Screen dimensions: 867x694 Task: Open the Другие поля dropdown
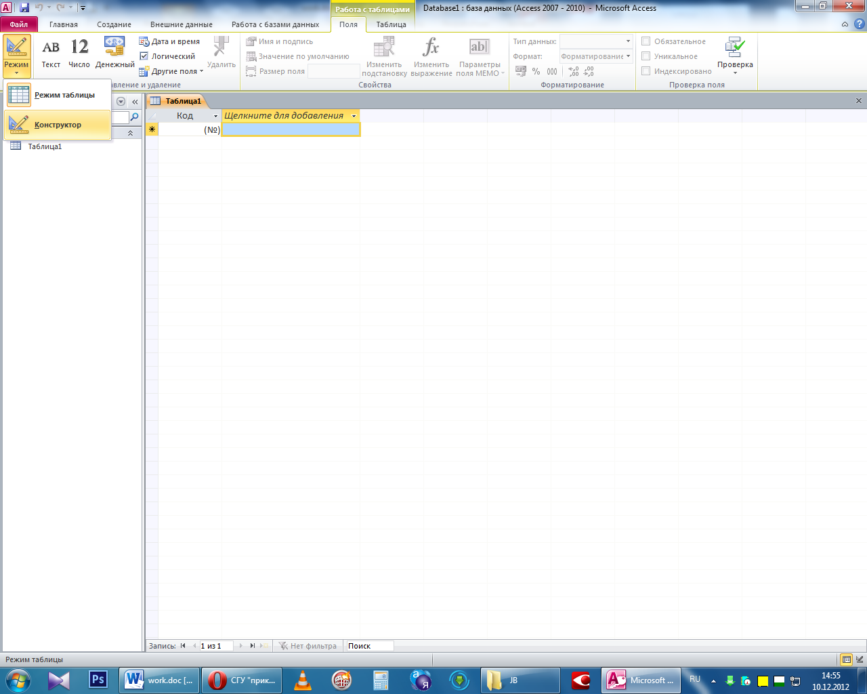point(171,71)
